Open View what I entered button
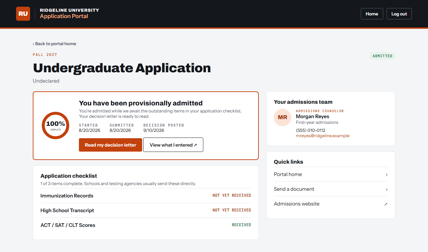 [173, 145]
